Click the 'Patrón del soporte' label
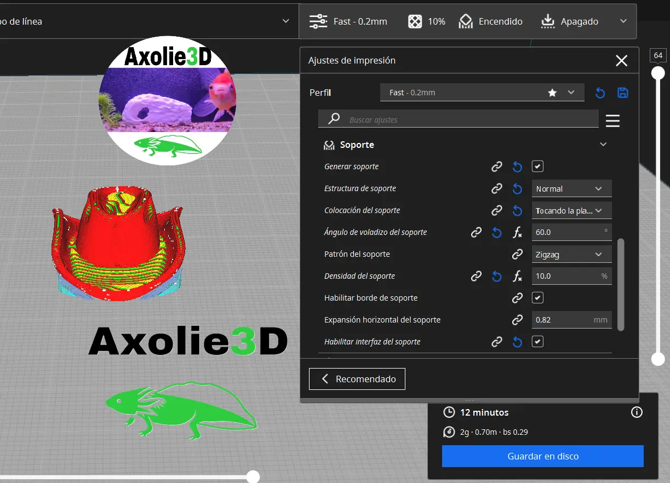Screen dimensions: 670x483 (357, 254)
